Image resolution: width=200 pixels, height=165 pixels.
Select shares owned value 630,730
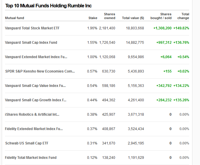pos(109,71)
